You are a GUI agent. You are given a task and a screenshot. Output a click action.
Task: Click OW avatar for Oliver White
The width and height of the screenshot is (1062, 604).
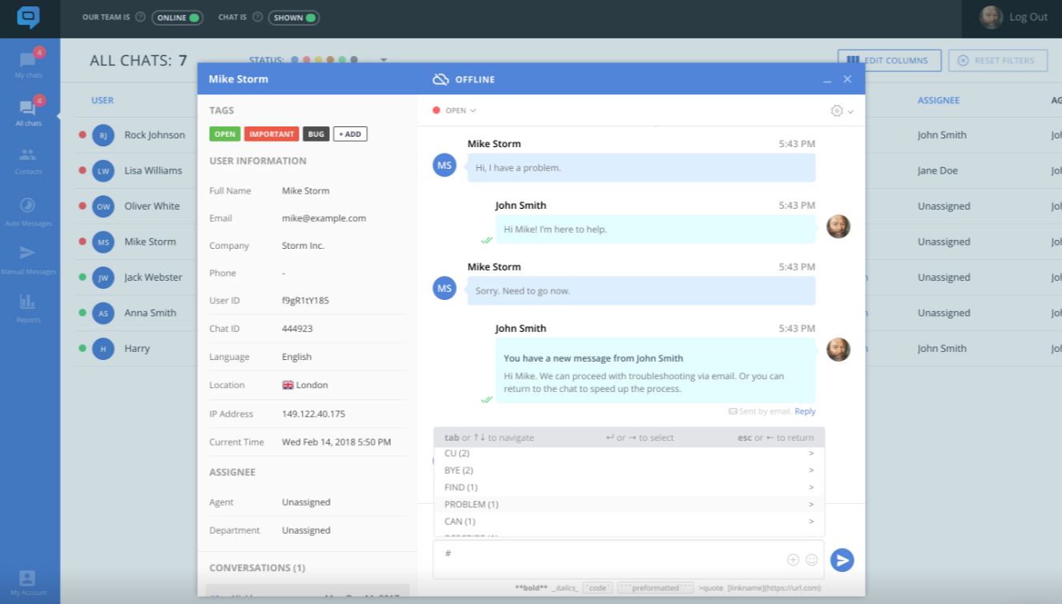[x=103, y=206]
